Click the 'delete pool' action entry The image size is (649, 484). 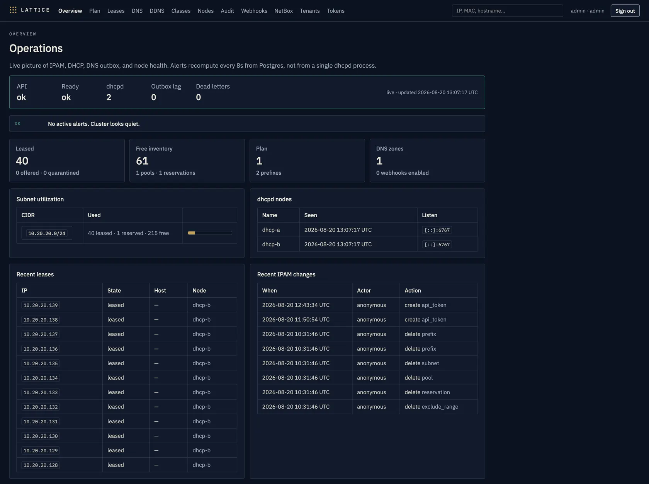click(x=418, y=378)
